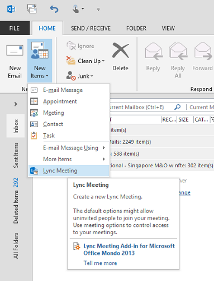
Task: Expand the E-mail Message Using submenu
Action: click(69, 148)
